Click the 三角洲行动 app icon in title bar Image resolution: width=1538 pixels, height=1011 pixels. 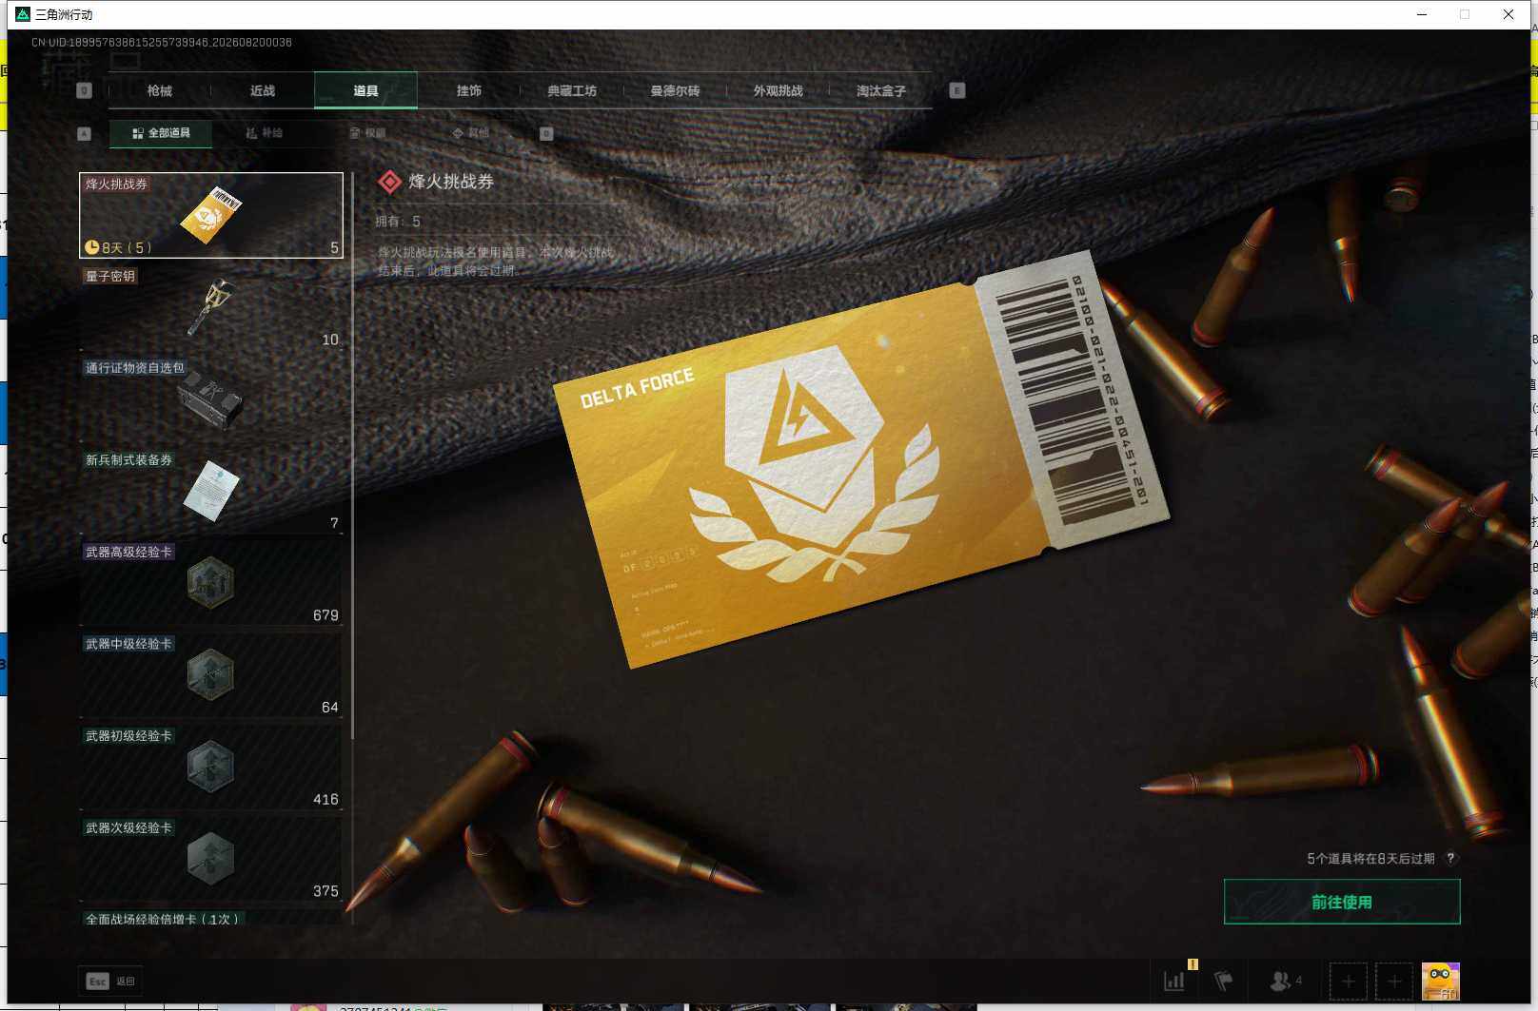click(x=23, y=14)
